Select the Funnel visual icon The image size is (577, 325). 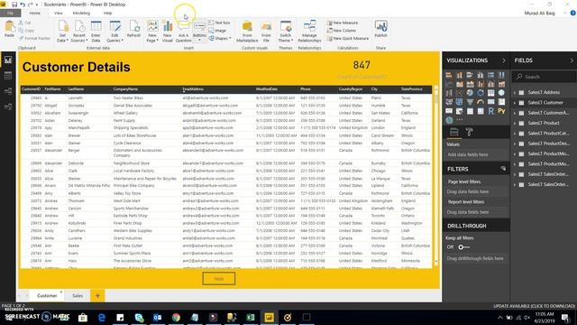[470, 102]
